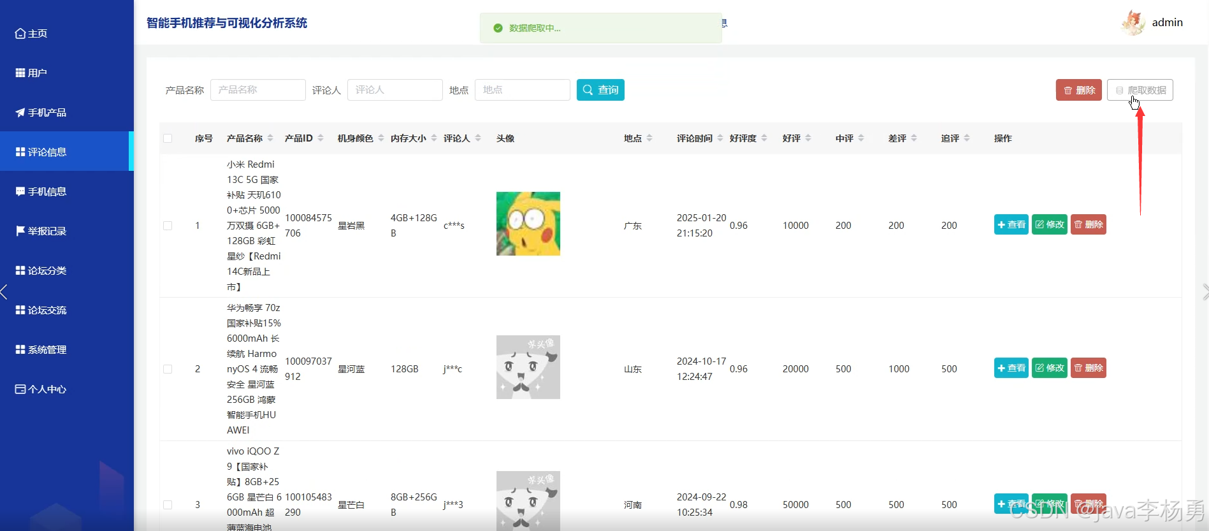Open the grey avatar thumbnail in row 2
The width and height of the screenshot is (1209, 531).
point(528,367)
